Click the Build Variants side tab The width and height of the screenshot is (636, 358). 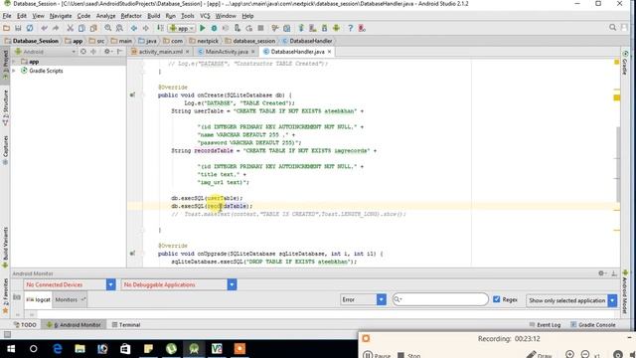pyautogui.click(x=5, y=247)
